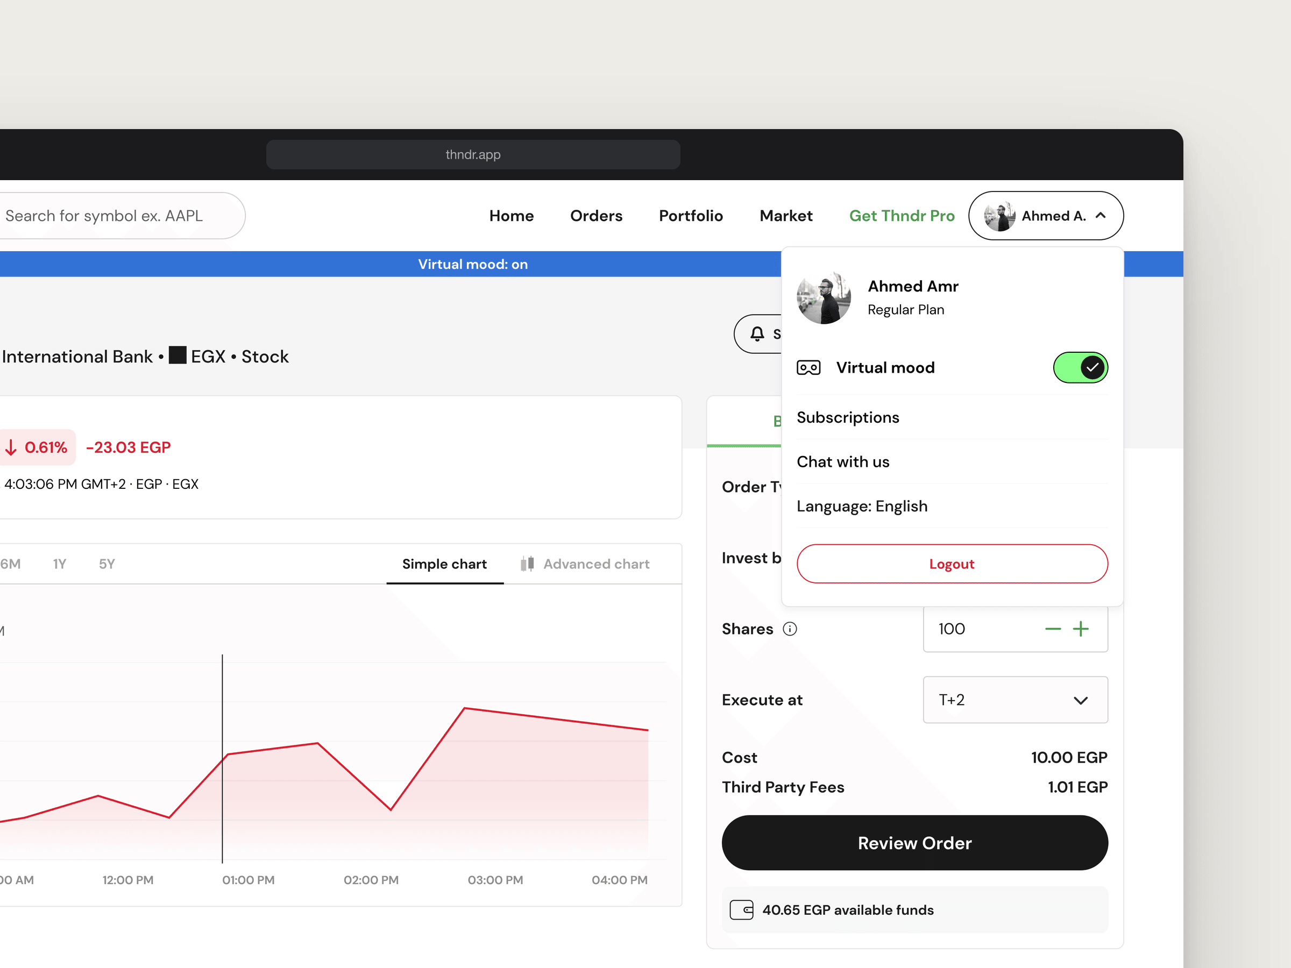Click the Cost 10.00 EGP value

tap(1069, 757)
